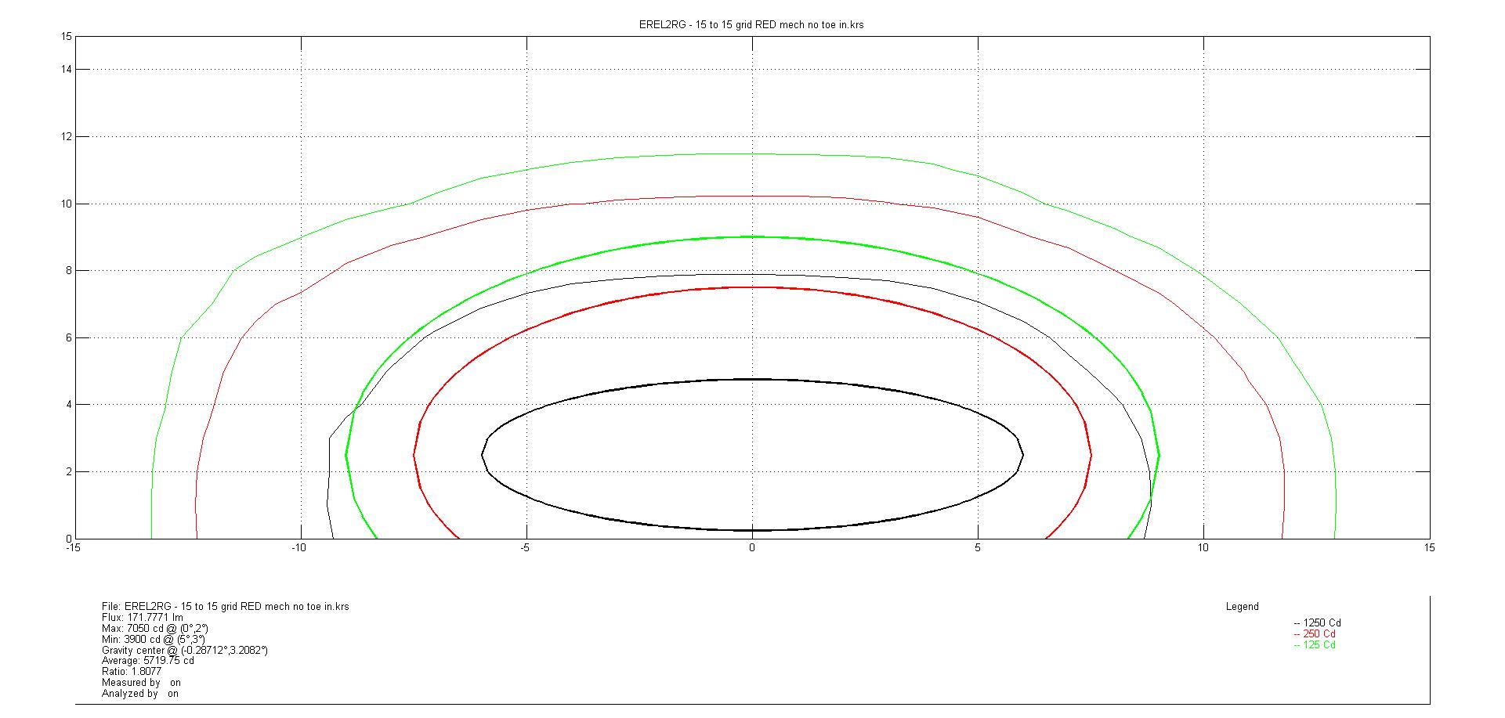Click the Measured by label
1505x718 pixels.
pyautogui.click(x=131, y=683)
